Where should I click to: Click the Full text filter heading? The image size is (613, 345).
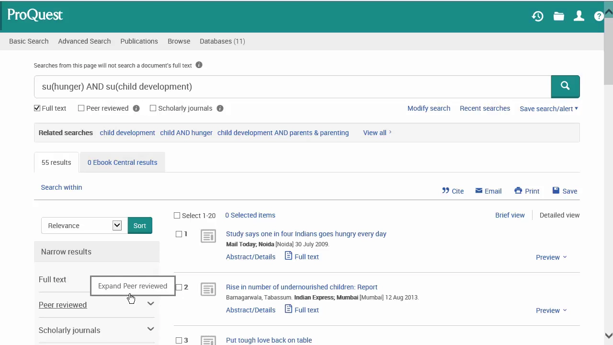52,279
